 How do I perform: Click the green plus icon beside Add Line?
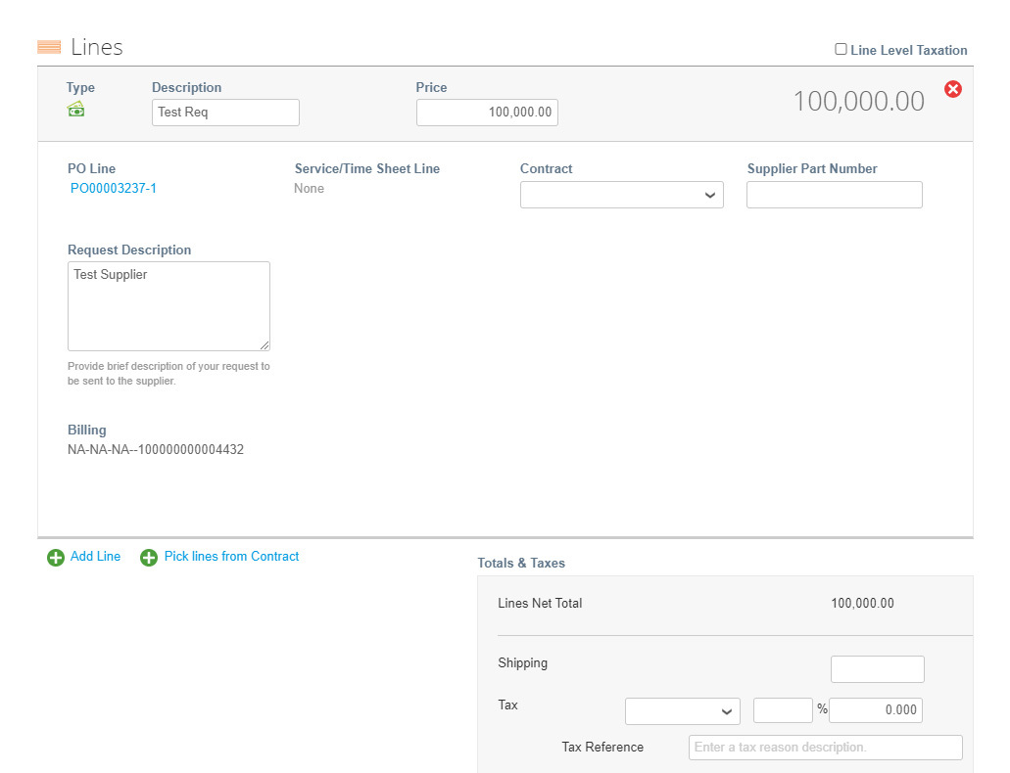click(x=56, y=557)
